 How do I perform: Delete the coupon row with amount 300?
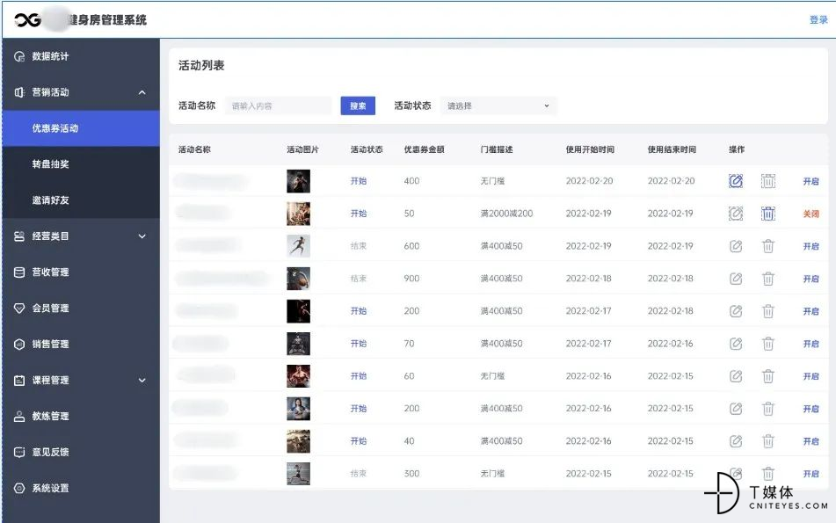click(x=768, y=474)
